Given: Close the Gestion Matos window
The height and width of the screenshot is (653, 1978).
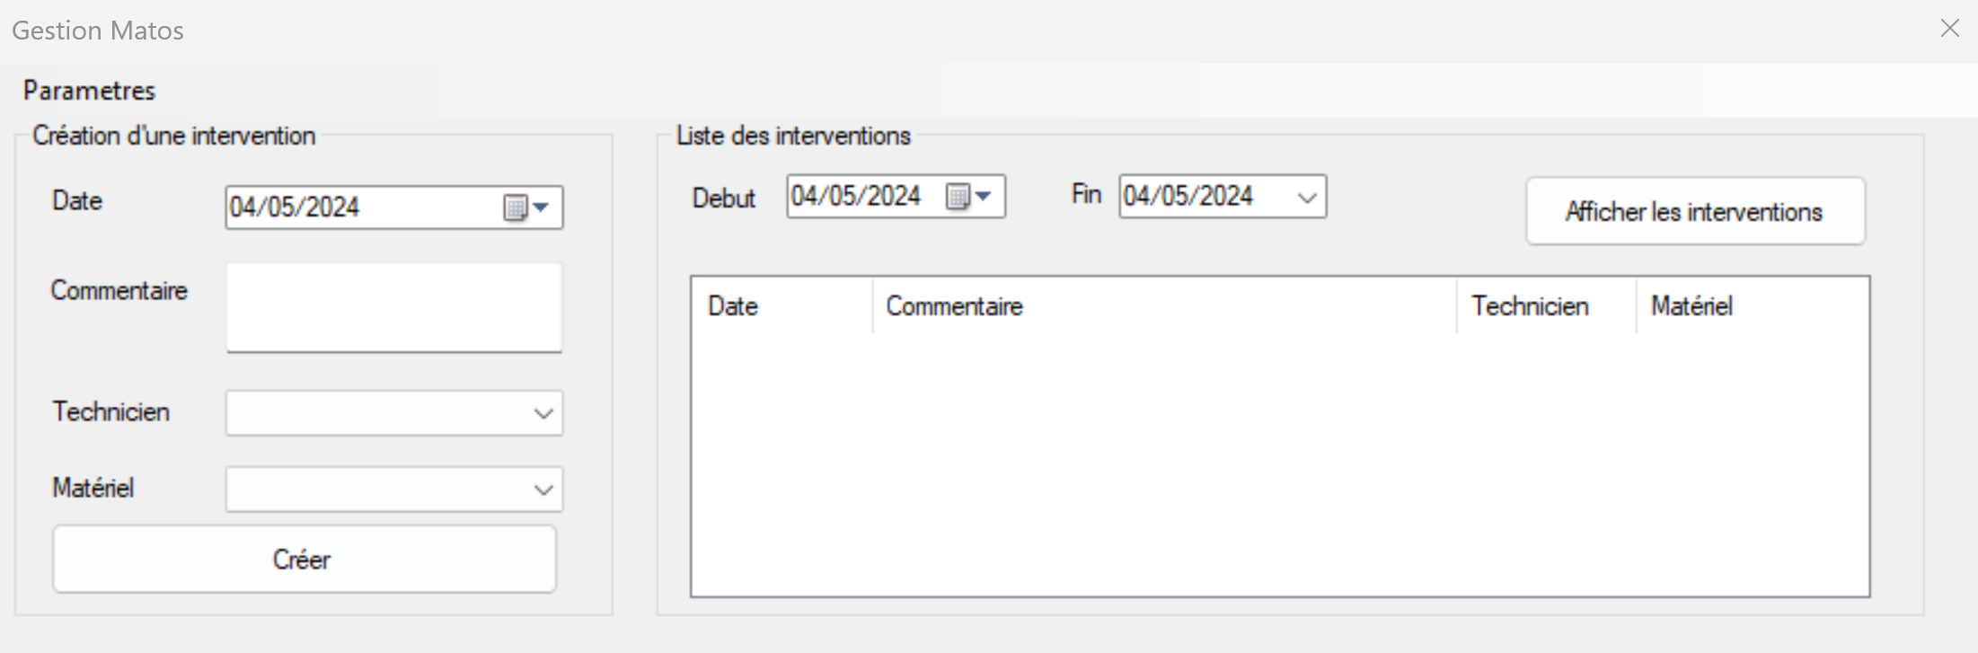Looking at the screenshot, I should (1949, 29).
